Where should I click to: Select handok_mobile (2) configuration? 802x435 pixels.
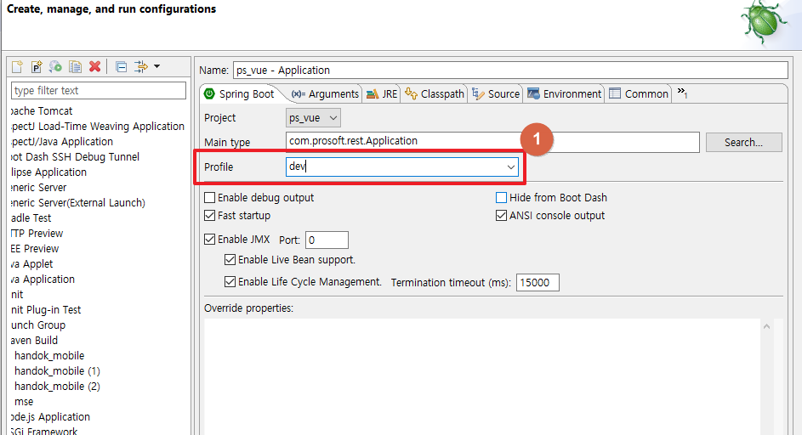click(x=57, y=387)
